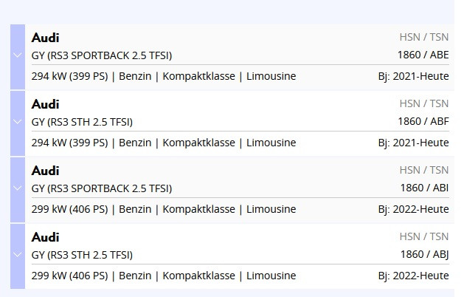This screenshot has width=464, height=297.
Task: Click the Audi heading of the ABI card
Action: (46, 171)
